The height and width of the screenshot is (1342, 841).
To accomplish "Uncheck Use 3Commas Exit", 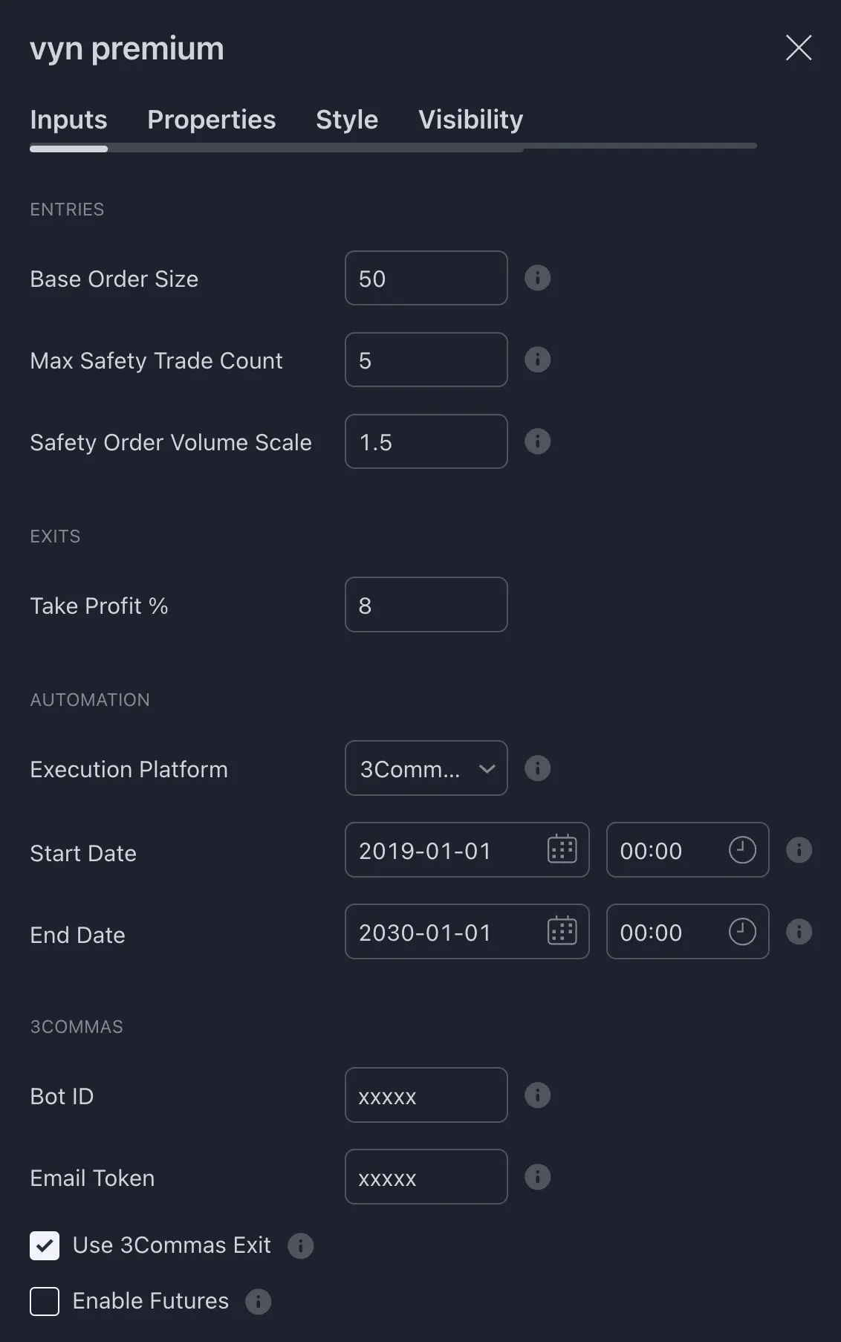I will tap(45, 1245).
